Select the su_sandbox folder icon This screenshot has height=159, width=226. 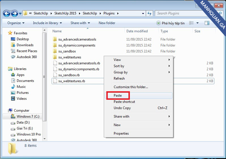click(x=55, y=51)
